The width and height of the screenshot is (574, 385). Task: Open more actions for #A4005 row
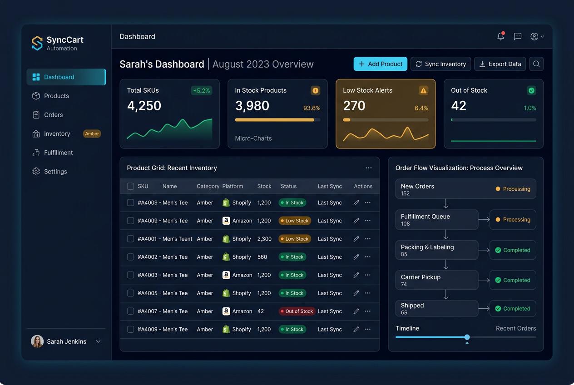[368, 293]
